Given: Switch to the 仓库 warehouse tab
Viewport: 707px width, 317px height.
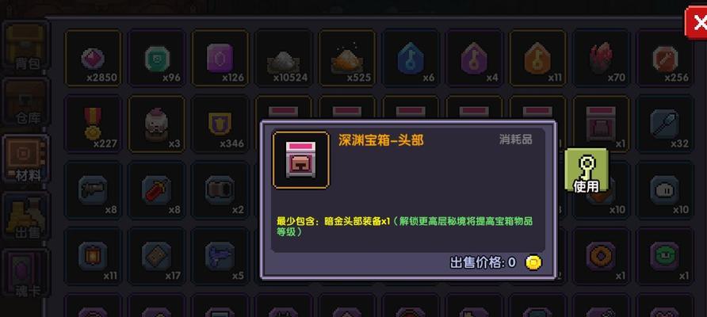Looking at the screenshot, I should 26,102.
